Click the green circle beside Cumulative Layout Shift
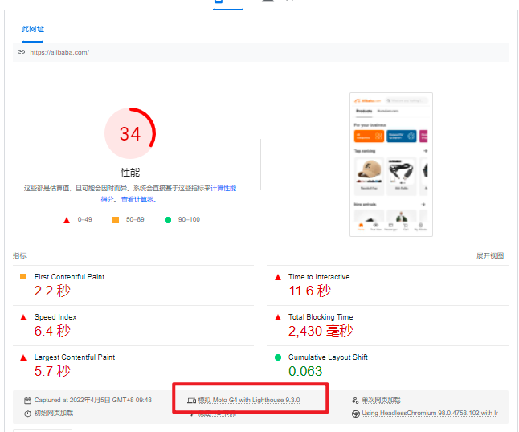519x432 pixels. (x=278, y=357)
